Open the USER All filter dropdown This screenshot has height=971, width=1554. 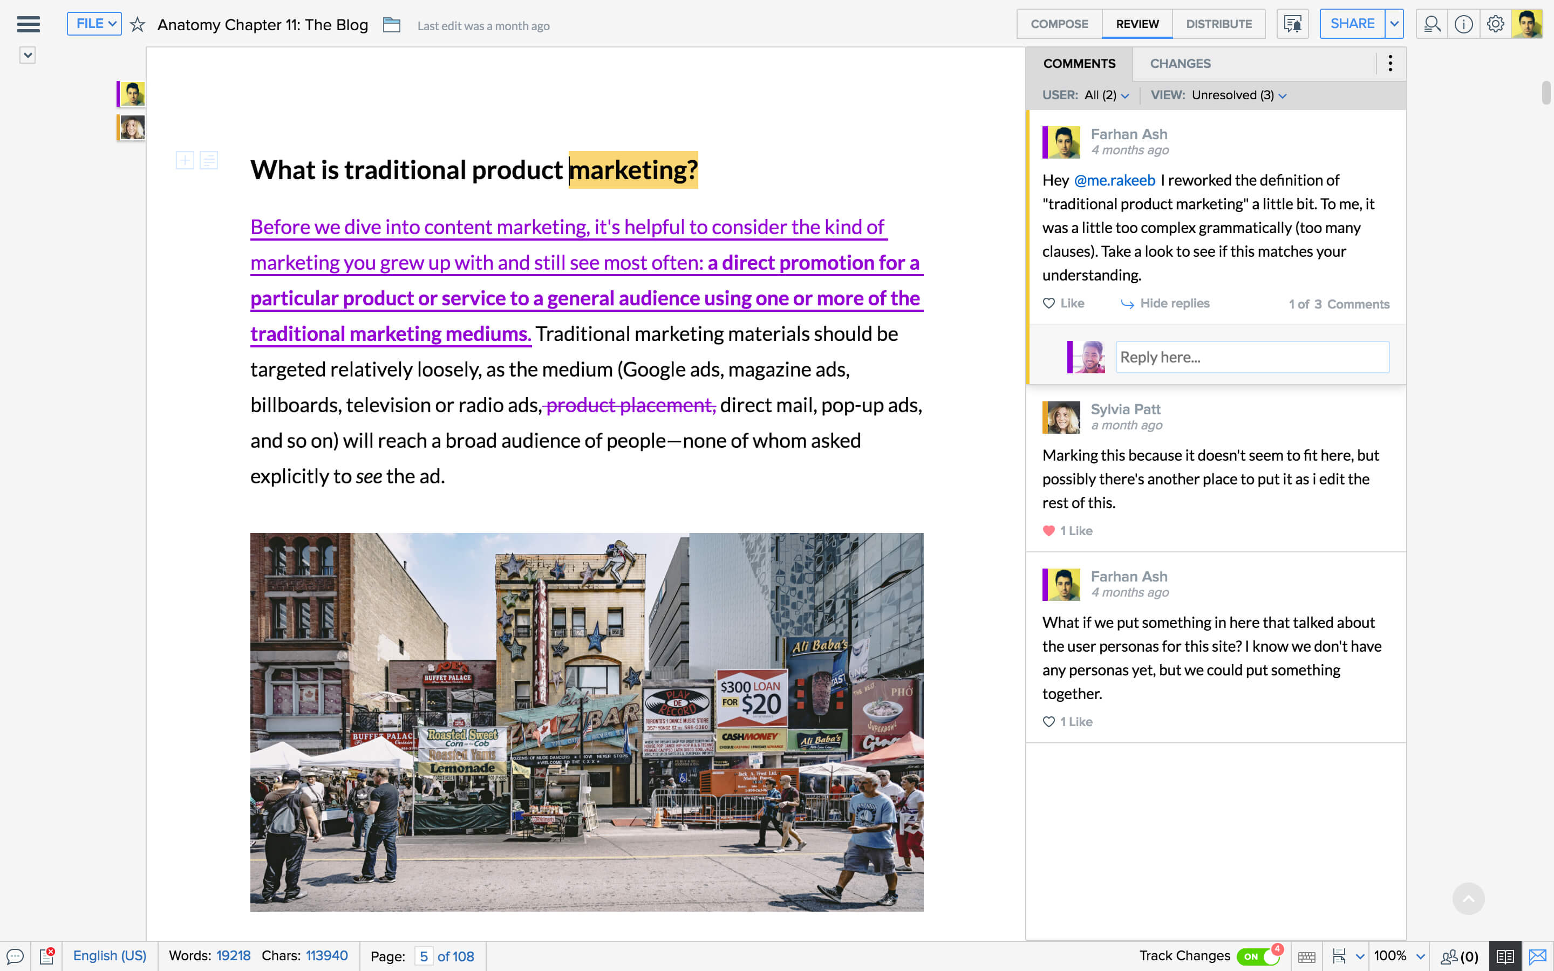[1106, 95]
